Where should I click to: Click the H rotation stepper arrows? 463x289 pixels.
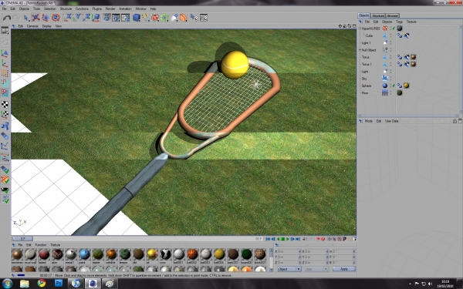click(353, 251)
